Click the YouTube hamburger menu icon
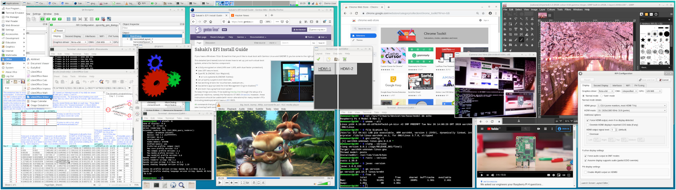The image size is (676, 190). coord(482,129)
